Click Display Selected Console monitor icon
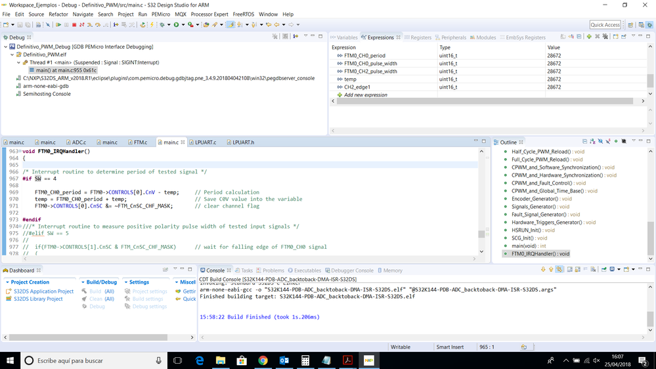This screenshot has width=656, height=369. 612,269
